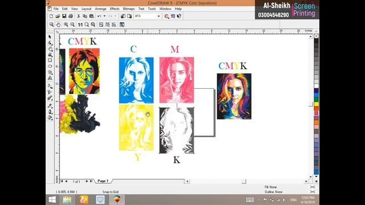
Task: Print the document with the printer icon
Action: pos(71,16)
